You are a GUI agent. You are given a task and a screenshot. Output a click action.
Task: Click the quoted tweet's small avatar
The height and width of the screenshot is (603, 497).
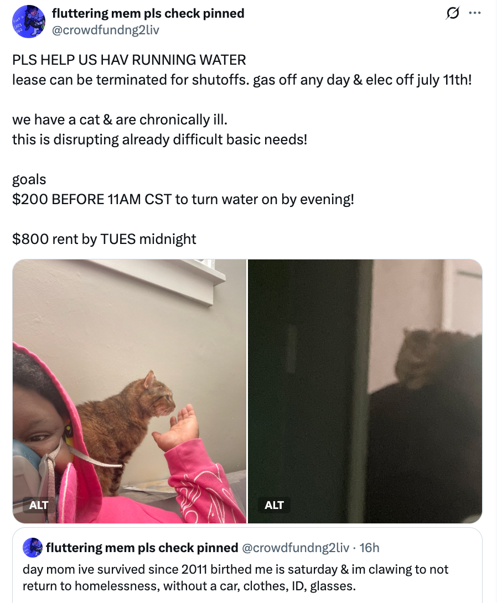click(x=33, y=547)
